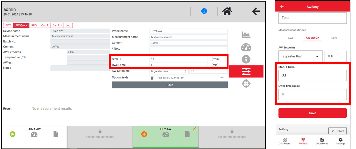
Task: Click the red Save button in mobile app
Action: click(x=312, y=113)
